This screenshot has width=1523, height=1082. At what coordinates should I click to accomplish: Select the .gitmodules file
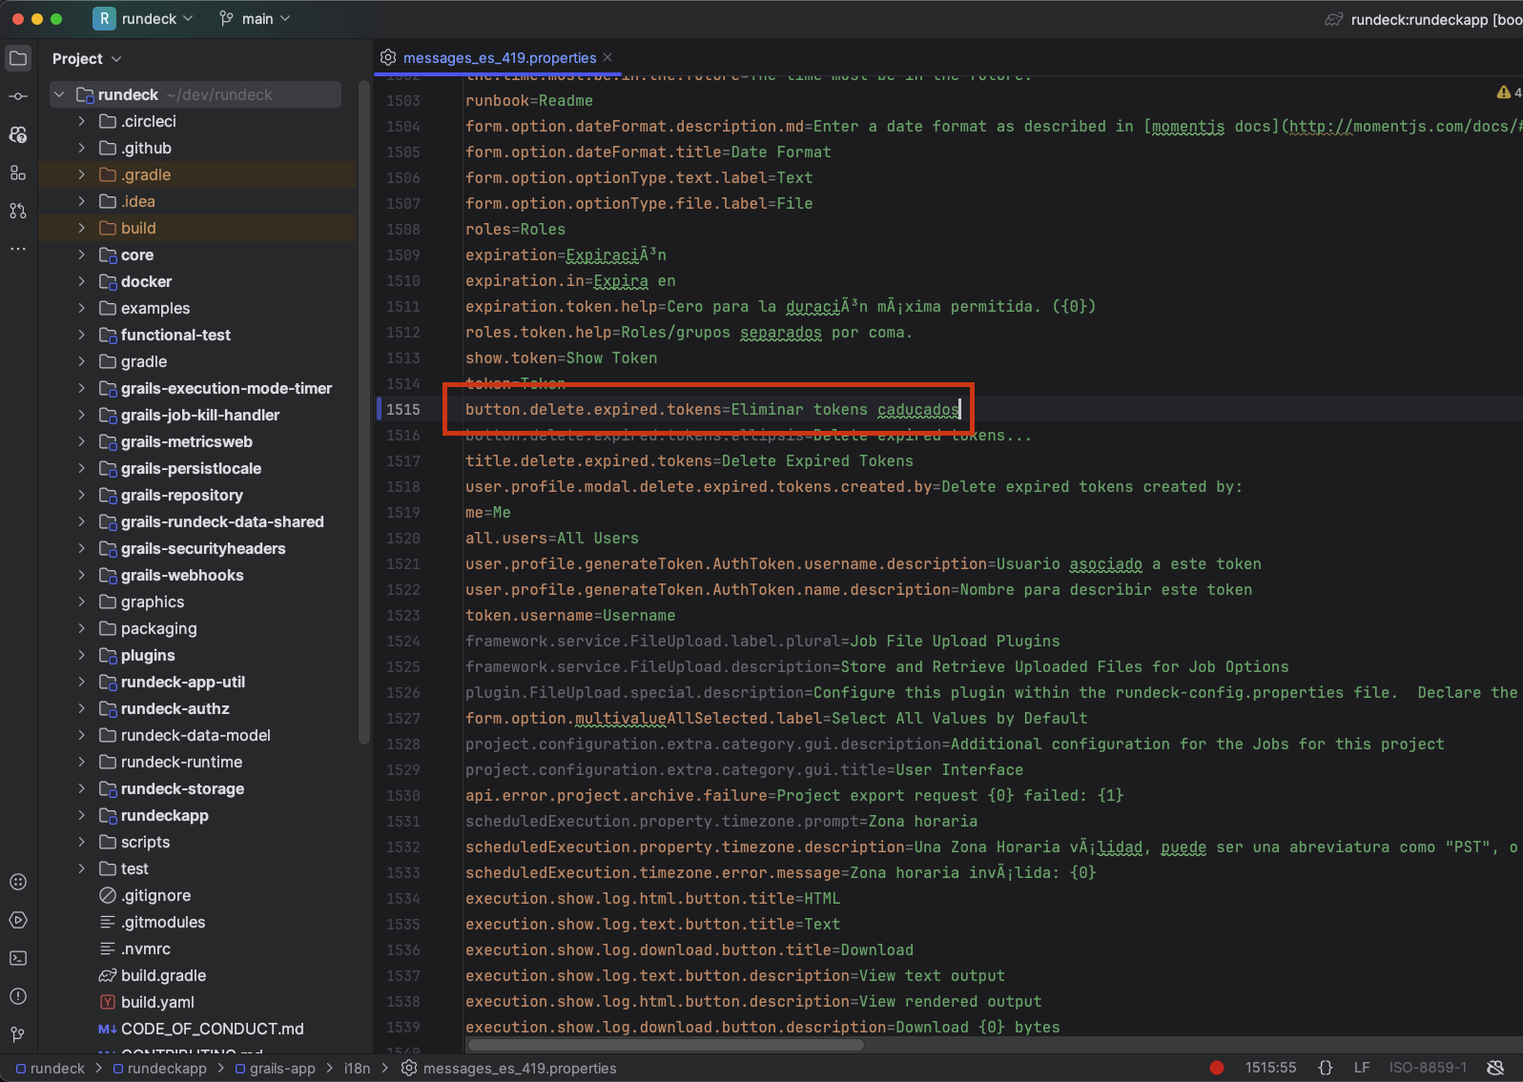[163, 922]
